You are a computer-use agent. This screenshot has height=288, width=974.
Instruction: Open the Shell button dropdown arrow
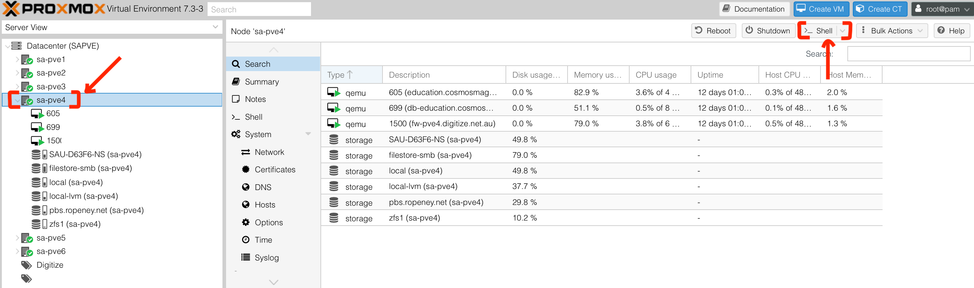click(x=842, y=30)
